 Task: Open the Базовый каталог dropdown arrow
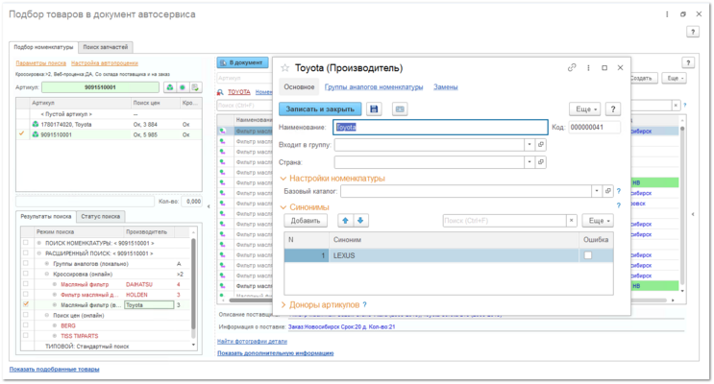597,191
